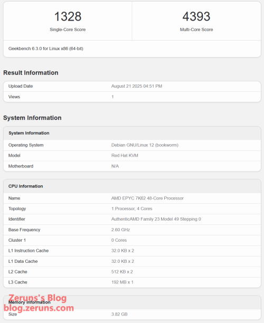Select the AMD EPYC 7K62 processor name
The width and height of the screenshot is (264, 323).
pos(147,198)
